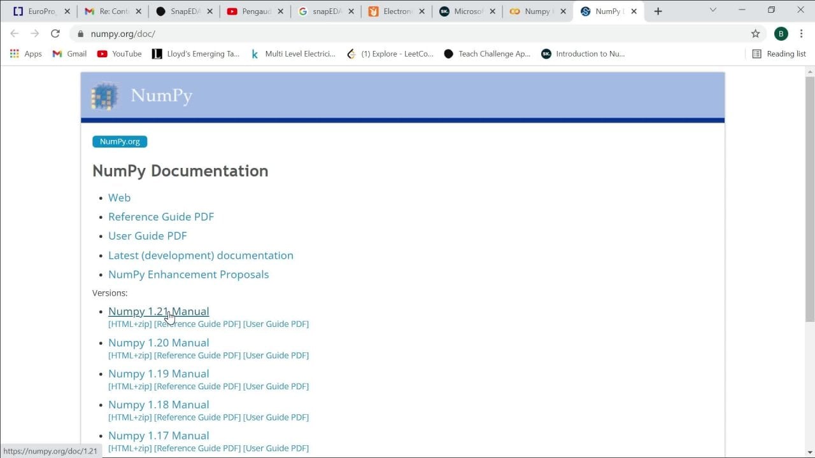Reload the page with the refresh icon

(x=55, y=34)
